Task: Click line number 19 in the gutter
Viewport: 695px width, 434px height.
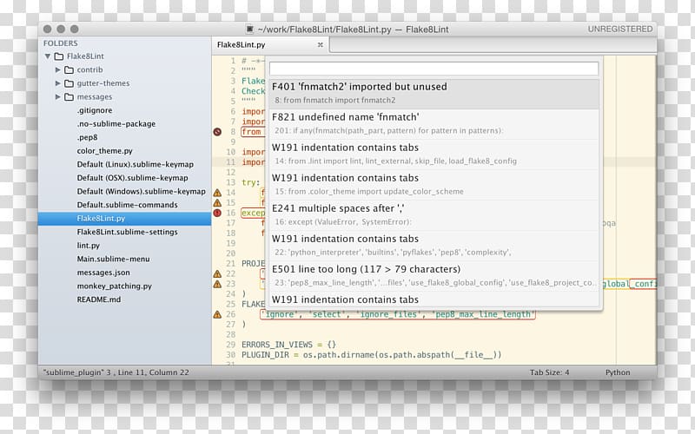Action: click(x=230, y=243)
